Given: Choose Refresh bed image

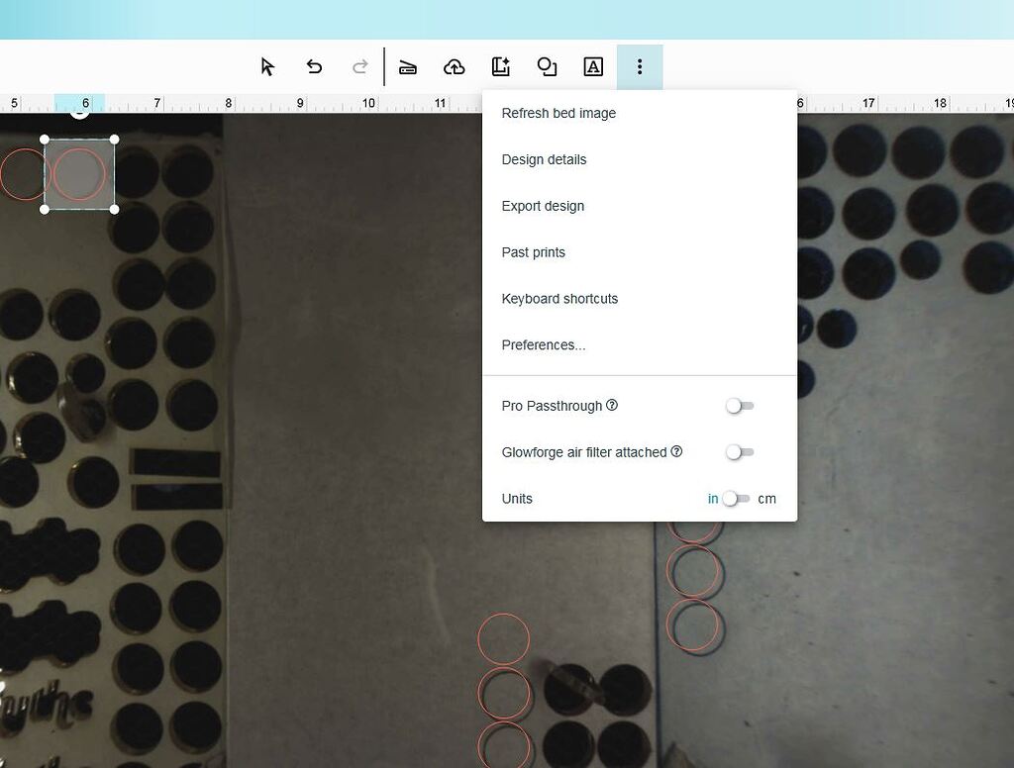Looking at the screenshot, I should [558, 113].
